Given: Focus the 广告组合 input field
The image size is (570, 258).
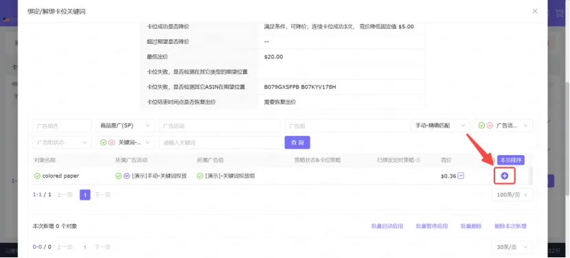Looking at the screenshot, I should [x=62, y=126].
